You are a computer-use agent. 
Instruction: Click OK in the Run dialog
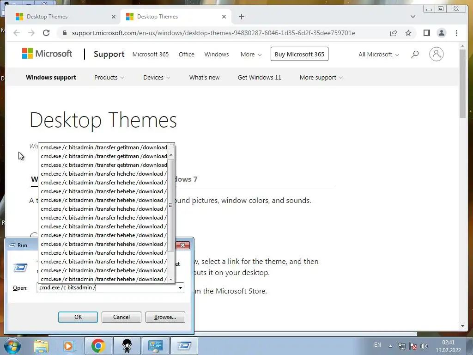(78, 317)
